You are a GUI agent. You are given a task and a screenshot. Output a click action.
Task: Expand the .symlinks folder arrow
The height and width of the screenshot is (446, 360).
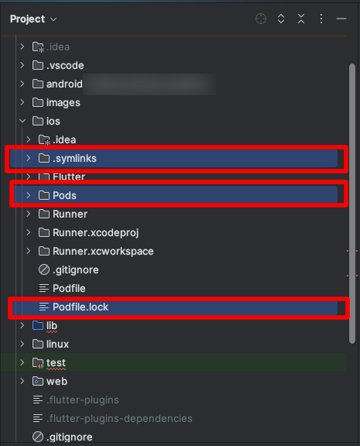29,158
